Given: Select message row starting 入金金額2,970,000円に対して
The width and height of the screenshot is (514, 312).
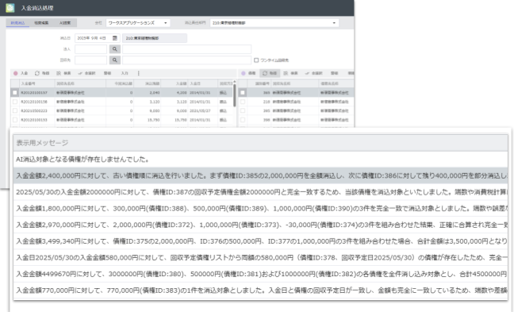Looking at the screenshot, I should click(x=261, y=225).
